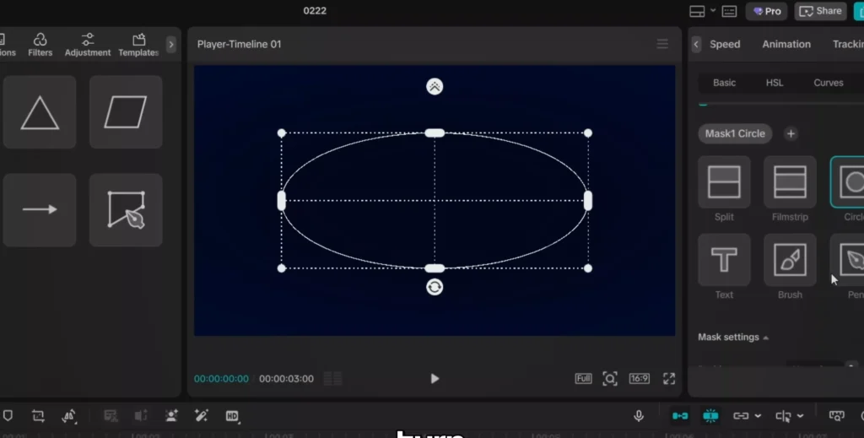Click the magic wand enhance icon
Viewport: 864px width, 438px height.
pos(202,416)
